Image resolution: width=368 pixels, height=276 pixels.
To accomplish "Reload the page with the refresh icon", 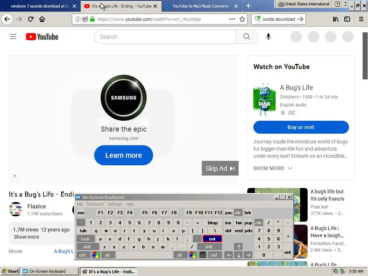I will [x=31, y=19].
